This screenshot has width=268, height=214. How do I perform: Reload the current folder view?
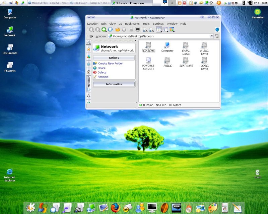pos(118,29)
